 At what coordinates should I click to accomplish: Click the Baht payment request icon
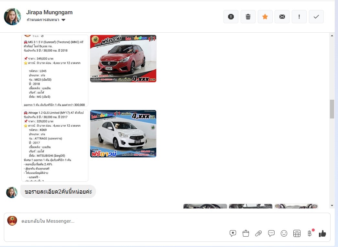pos(310,233)
